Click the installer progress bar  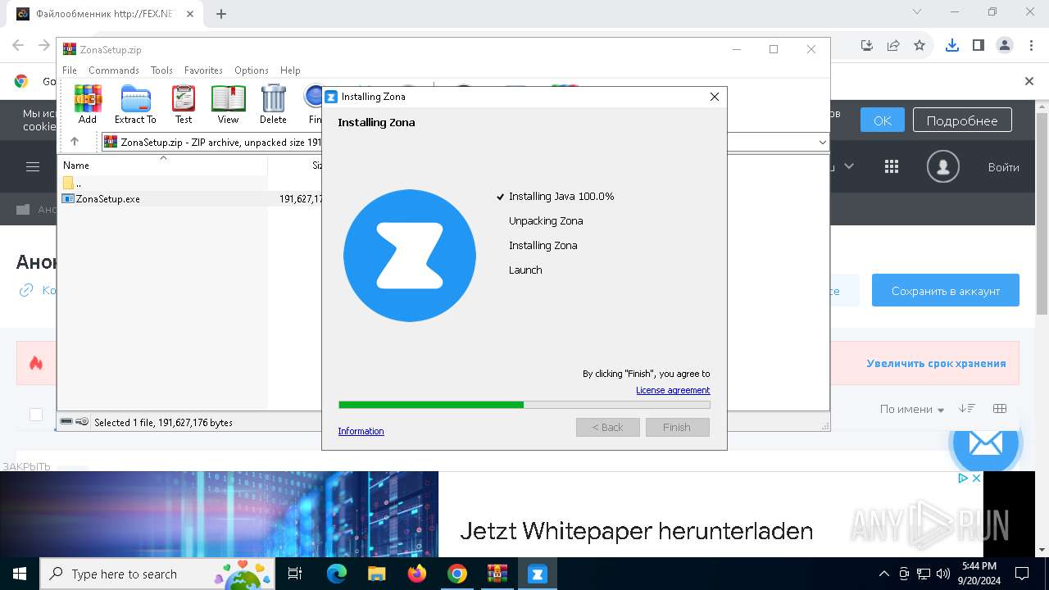click(524, 404)
